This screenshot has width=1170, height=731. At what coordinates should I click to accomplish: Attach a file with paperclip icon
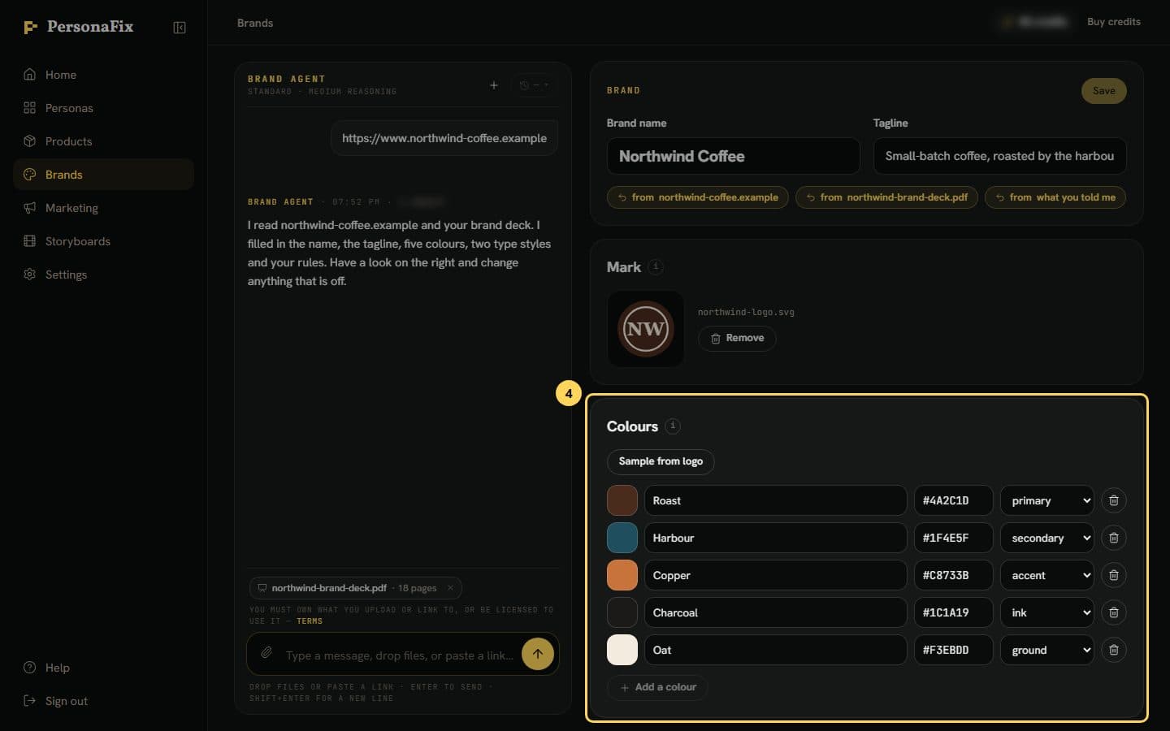click(x=266, y=654)
